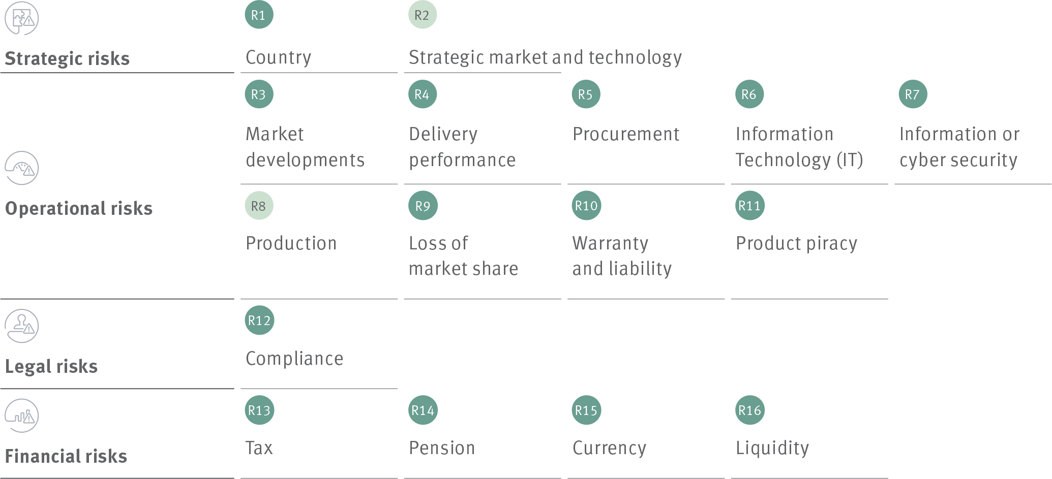Click the Strategic risks puzzle icon

click(22, 18)
